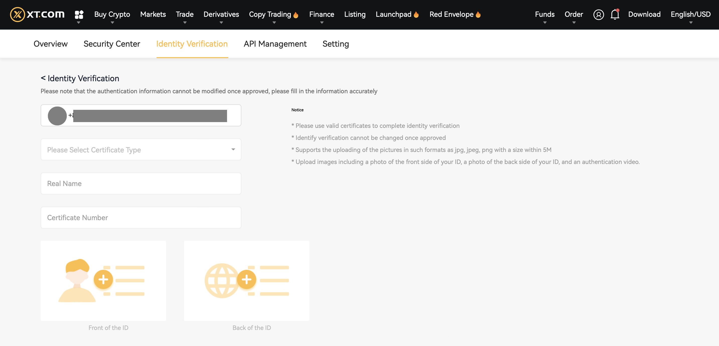Screen dimensions: 719x346
Task: Open the notification bell
Action: click(x=615, y=15)
